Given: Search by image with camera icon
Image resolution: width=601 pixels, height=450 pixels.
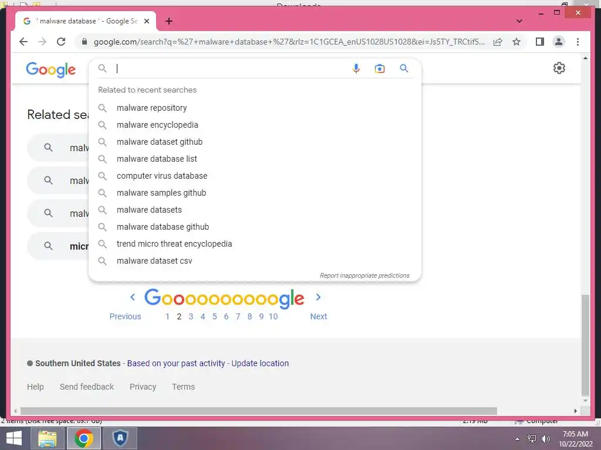Looking at the screenshot, I should 380,69.
